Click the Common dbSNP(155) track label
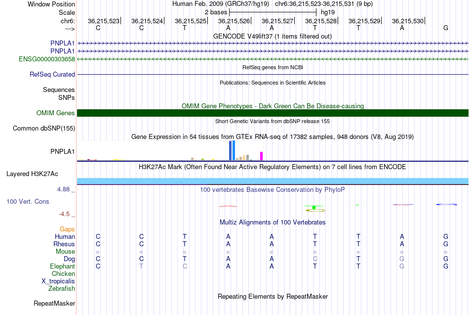This screenshot has width=469, height=315. point(43,128)
